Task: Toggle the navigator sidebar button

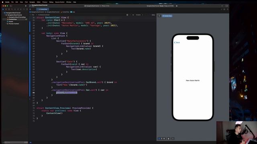Action: [11, 6]
